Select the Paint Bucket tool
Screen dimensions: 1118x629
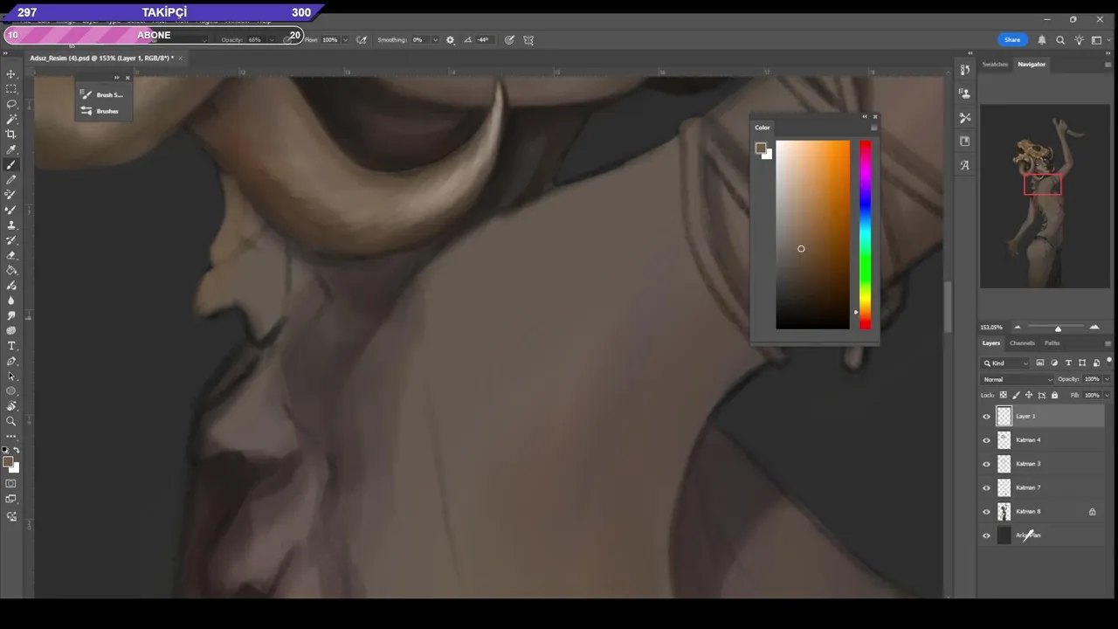[11, 270]
